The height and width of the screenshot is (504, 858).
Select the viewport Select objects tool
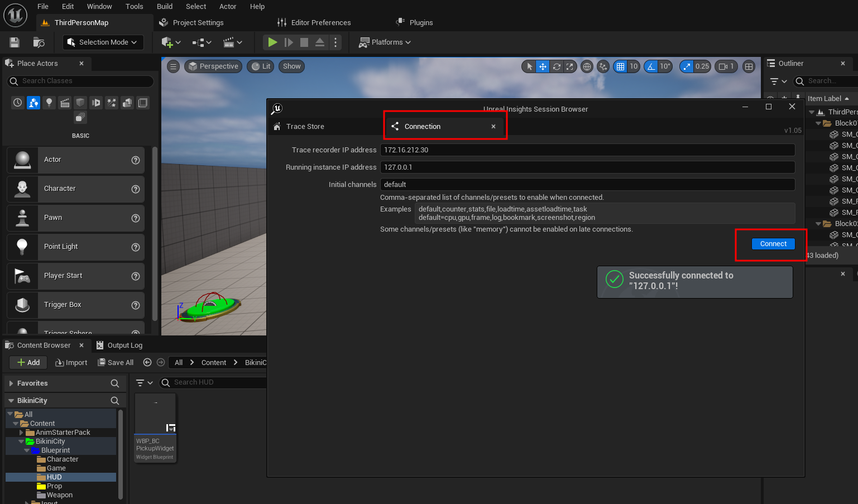tap(529, 66)
